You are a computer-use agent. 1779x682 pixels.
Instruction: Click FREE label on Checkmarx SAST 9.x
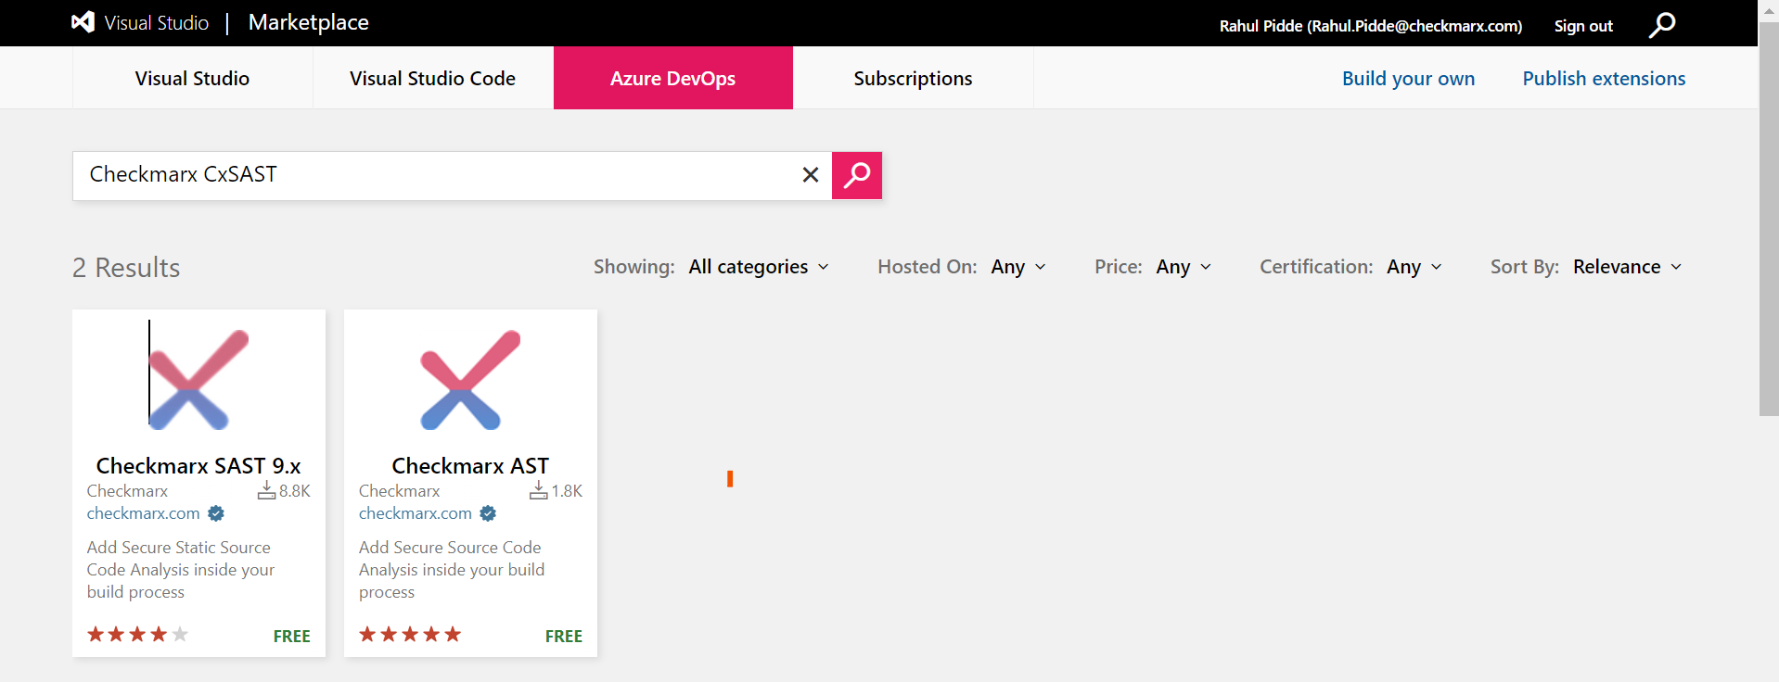pyautogui.click(x=292, y=637)
